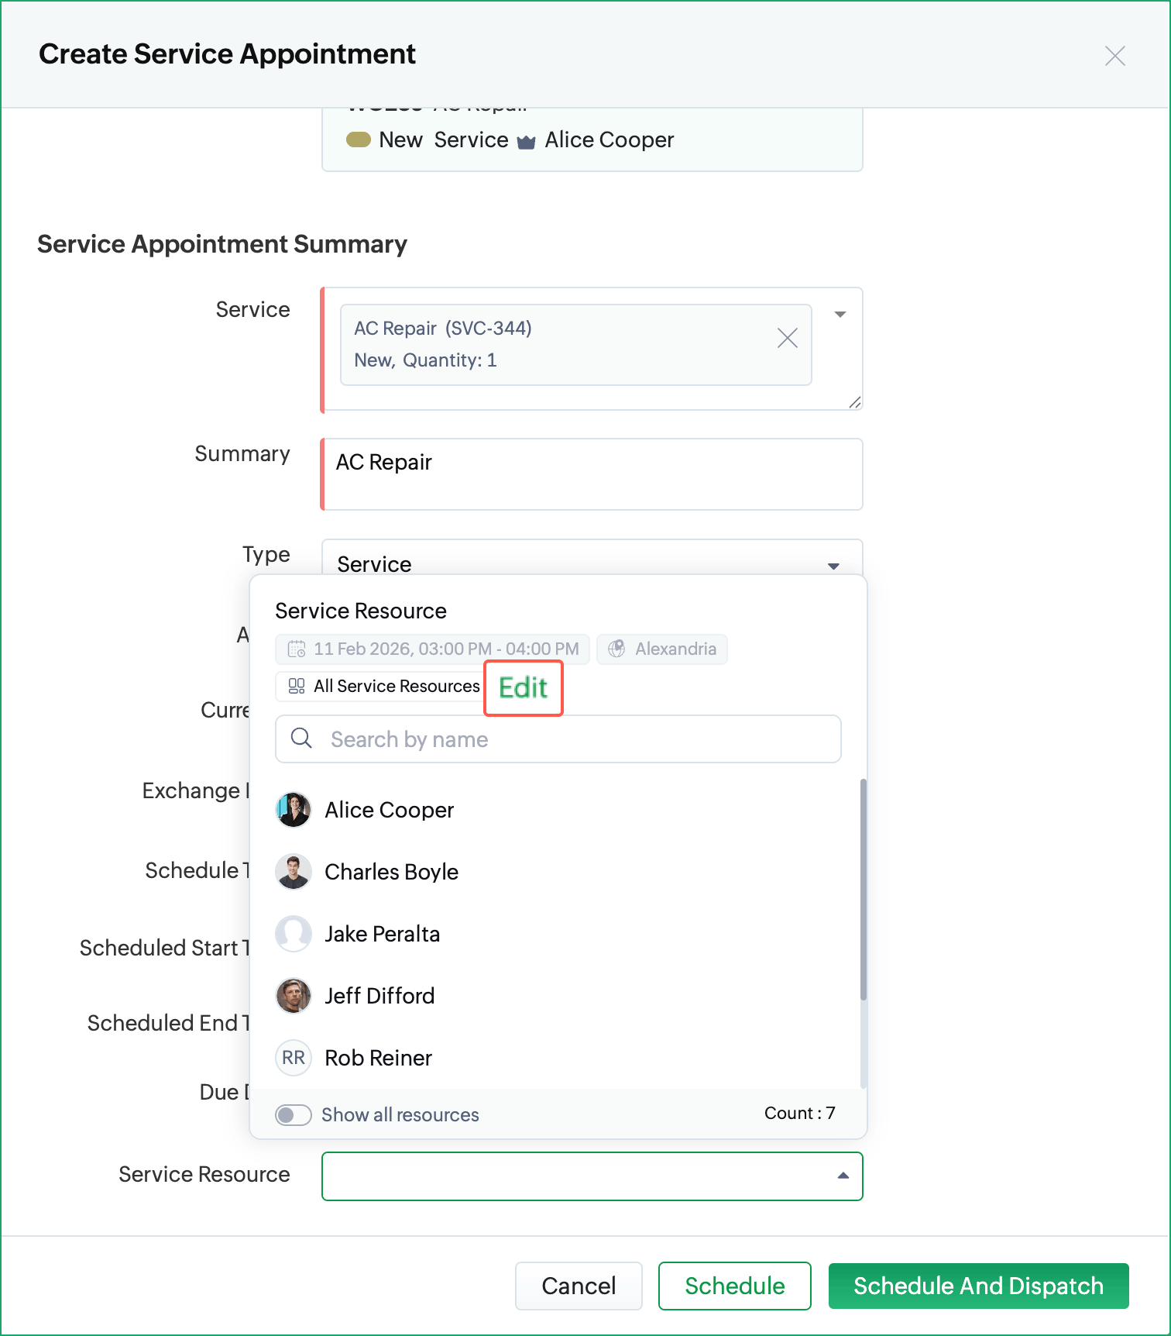This screenshot has height=1336, width=1171.
Task: Click the crown icon beside Alice Cooper
Action: click(527, 142)
